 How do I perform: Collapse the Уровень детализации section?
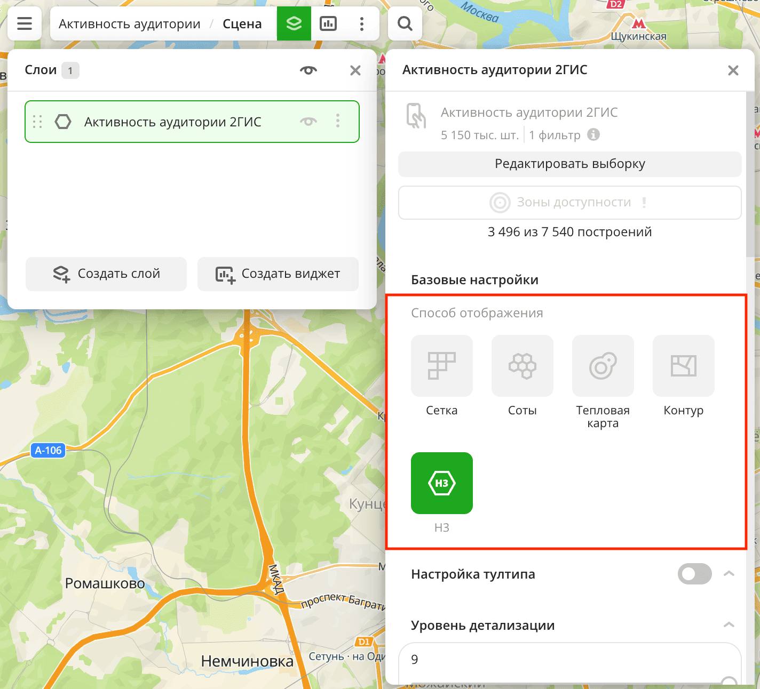click(x=729, y=625)
